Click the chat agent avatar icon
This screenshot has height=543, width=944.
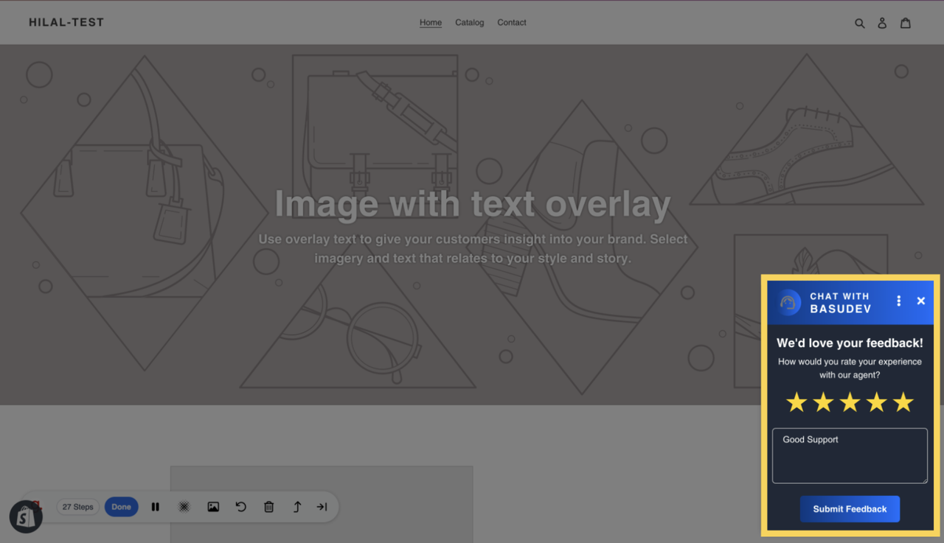788,303
